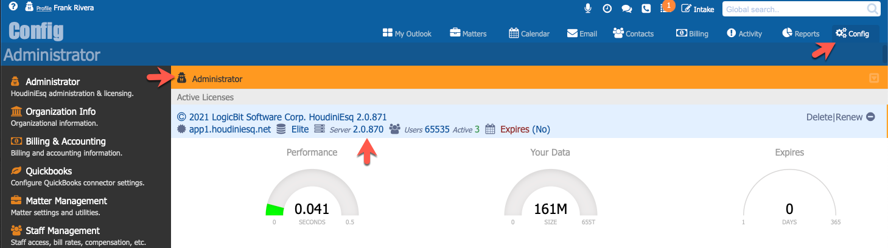888x248 pixels.
Task: Go to the Billing tab
Action: point(692,33)
